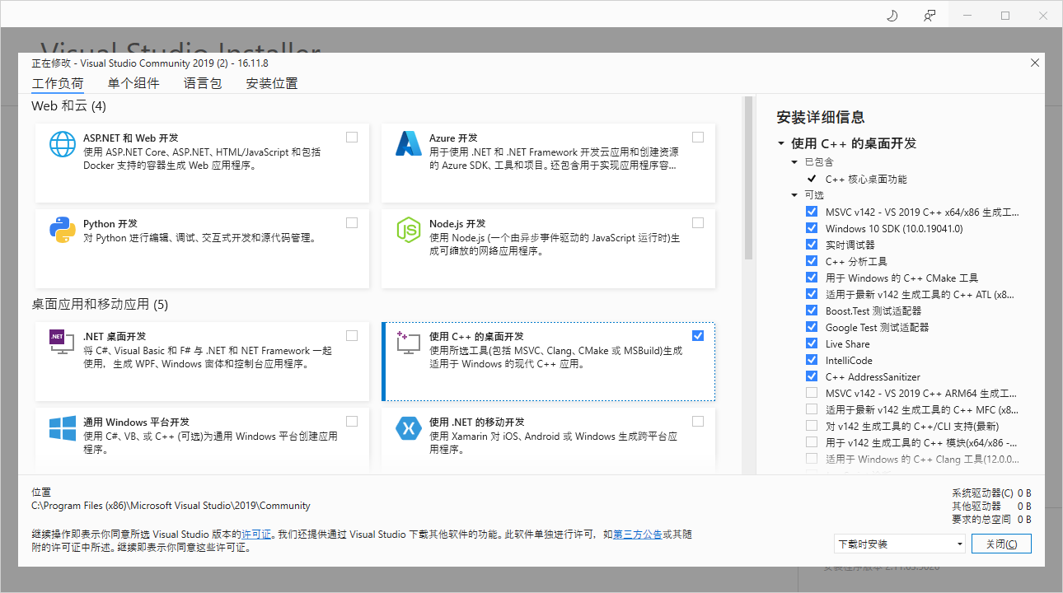1063x593 pixels.
Task: Uncheck the 使用 C++ 的桌面开发 workload checkbox
Action: point(698,336)
